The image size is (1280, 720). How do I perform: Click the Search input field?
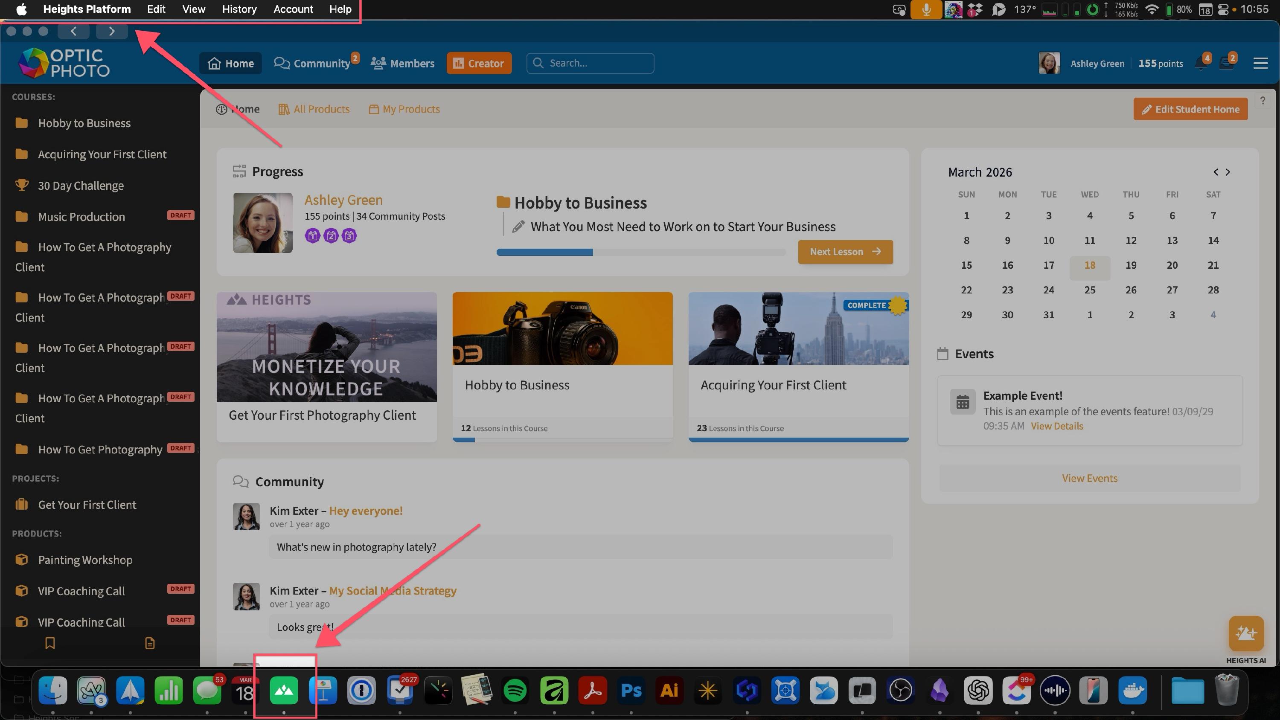click(591, 64)
